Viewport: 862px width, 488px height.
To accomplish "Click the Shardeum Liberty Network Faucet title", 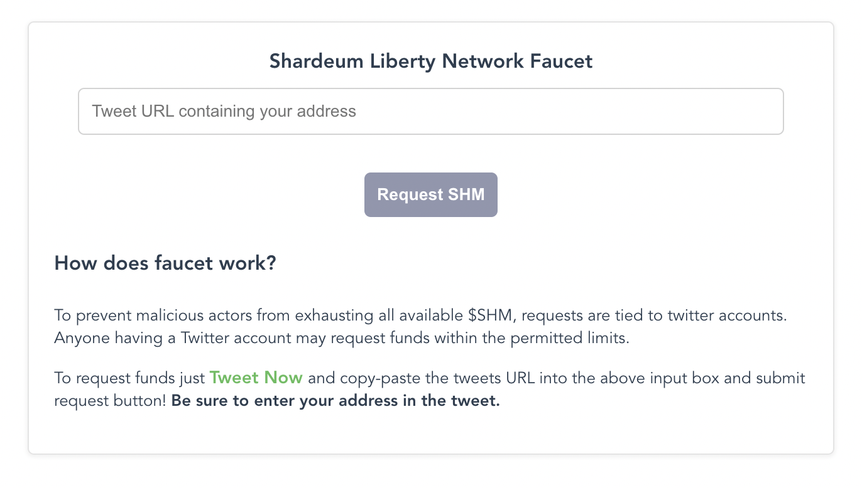I will (x=430, y=61).
